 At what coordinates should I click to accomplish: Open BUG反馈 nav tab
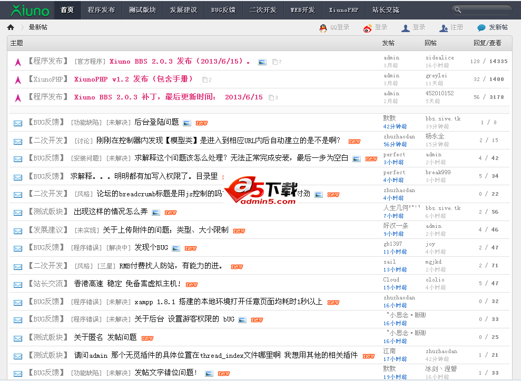pyautogui.click(x=223, y=10)
